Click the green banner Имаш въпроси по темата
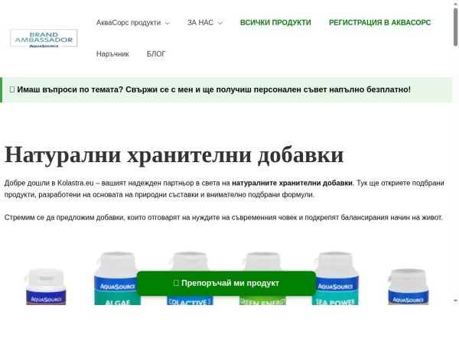Screen dimensions: 459x344 pos(226,89)
